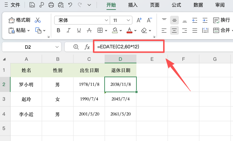Click the Borders icon
This screenshot has height=141, width=233.
click(x=100, y=30)
